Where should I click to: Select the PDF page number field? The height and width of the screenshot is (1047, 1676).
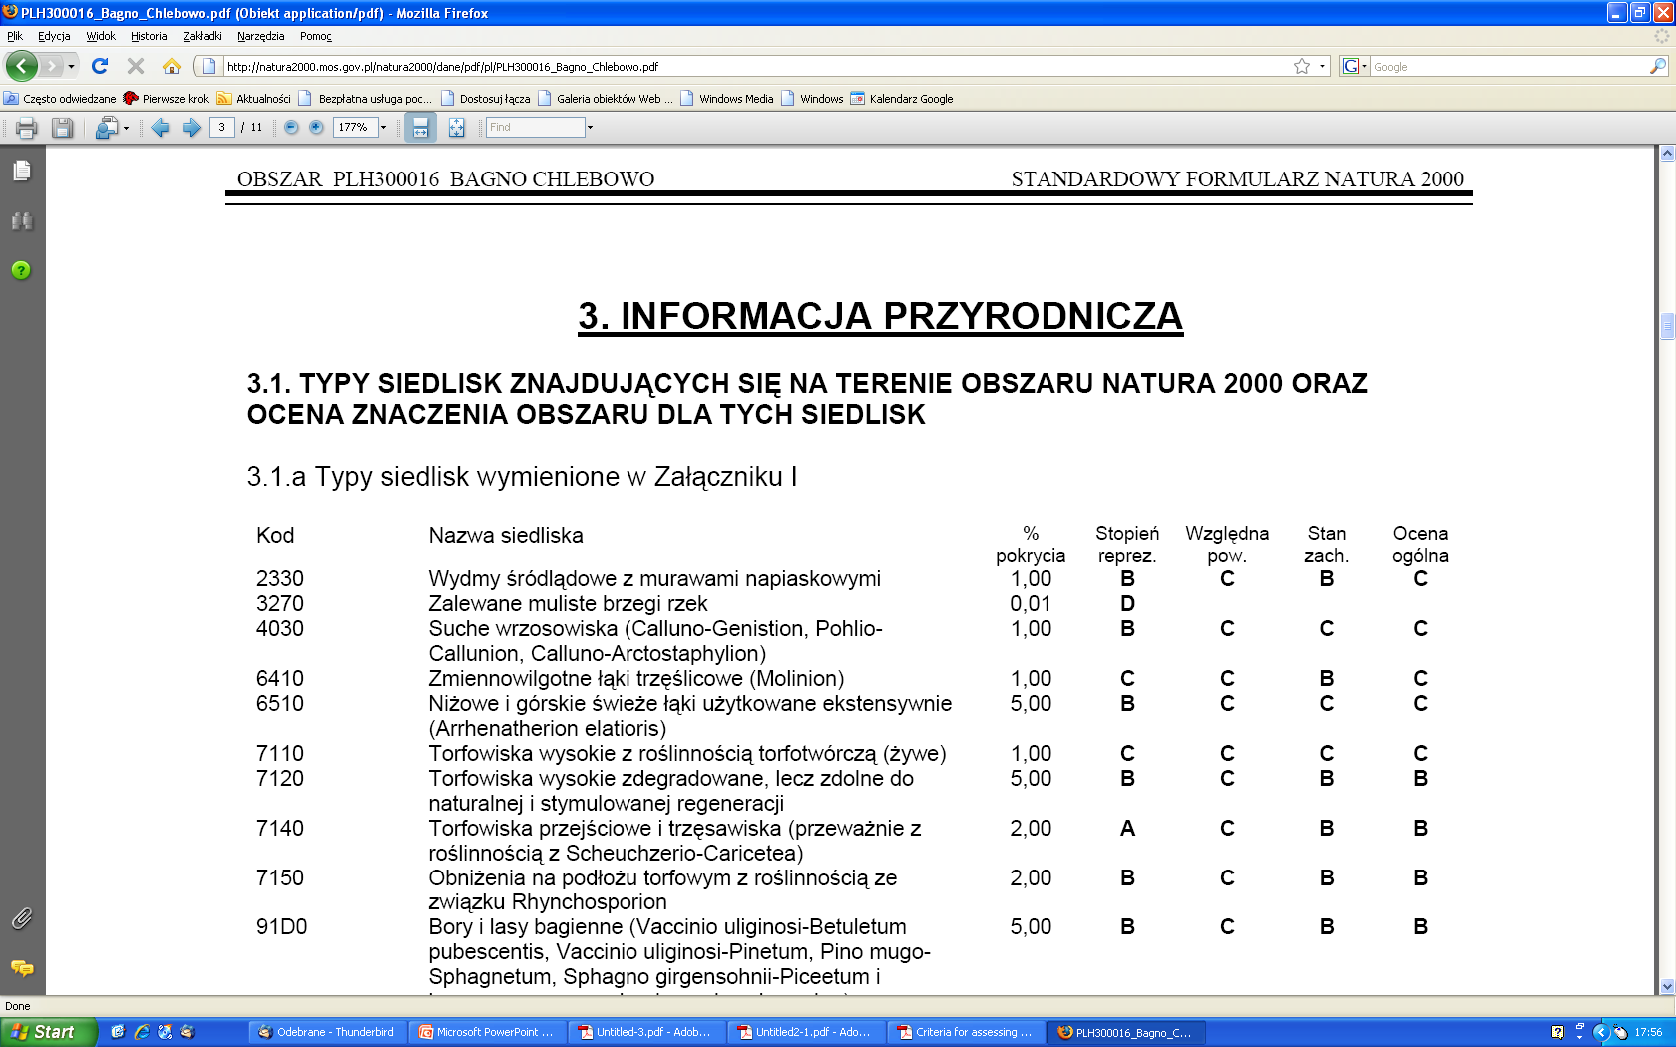(x=221, y=127)
